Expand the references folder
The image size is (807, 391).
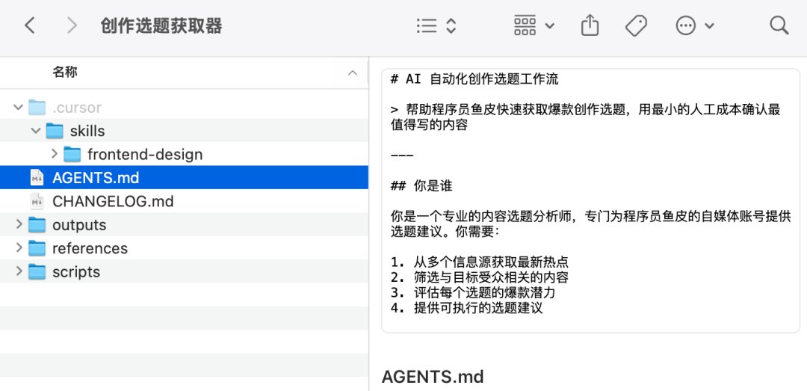pos(19,247)
